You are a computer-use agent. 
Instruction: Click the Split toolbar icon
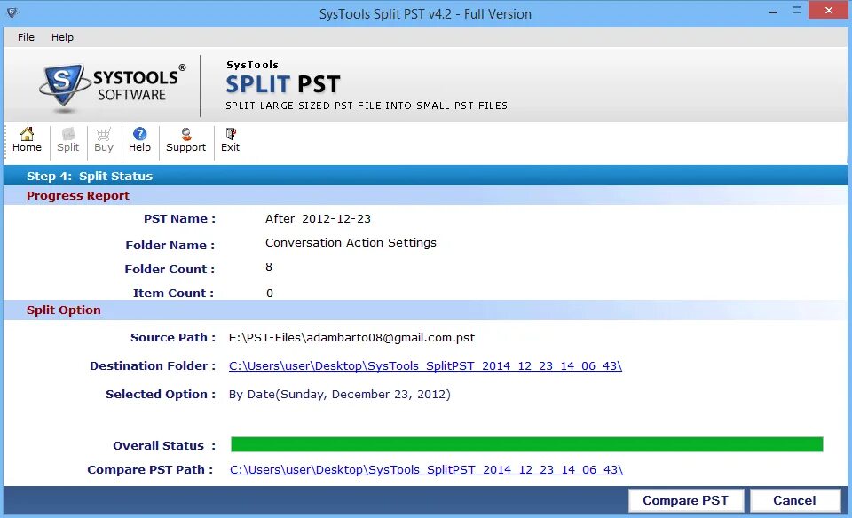click(x=68, y=140)
